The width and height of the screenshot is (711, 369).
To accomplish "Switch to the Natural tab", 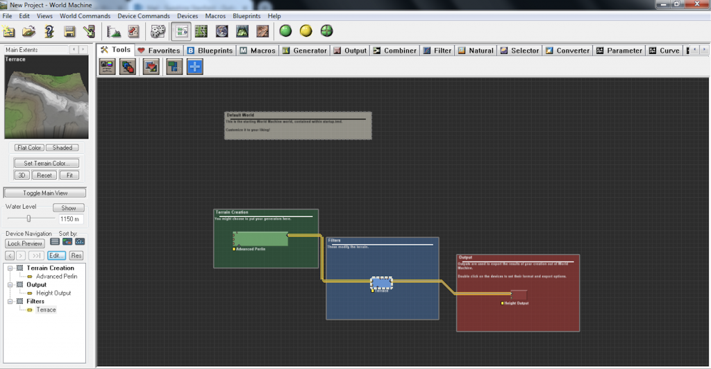I will click(x=476, y=50).
